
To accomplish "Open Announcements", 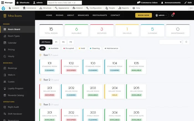I will pyautogui.click(x=171, y=2).
